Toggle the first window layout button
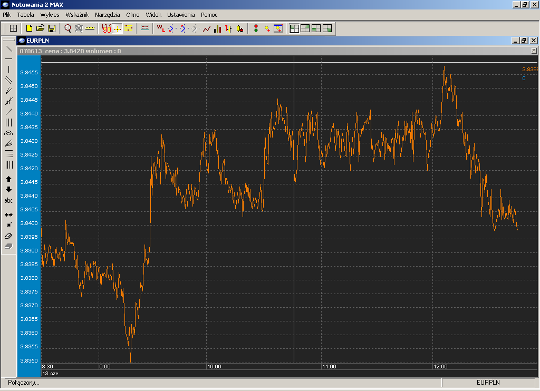This screenshot has height=391, width=540. tap(294, 28)
